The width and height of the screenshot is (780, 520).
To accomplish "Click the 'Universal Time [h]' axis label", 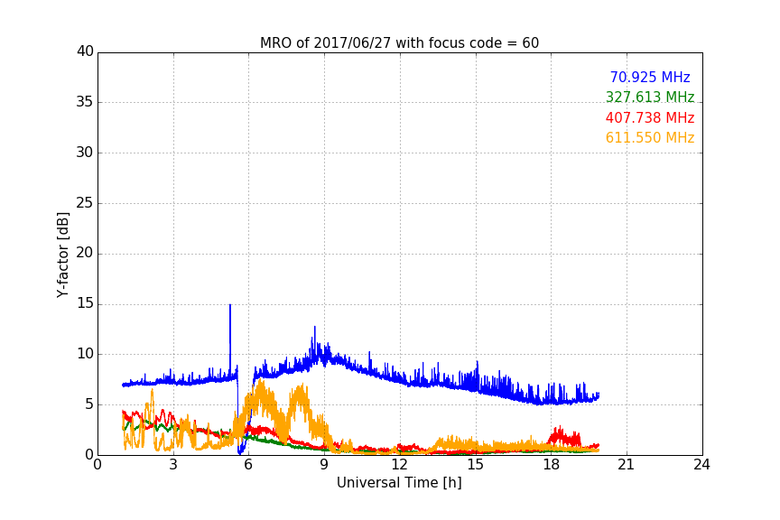I will [399, 483].
